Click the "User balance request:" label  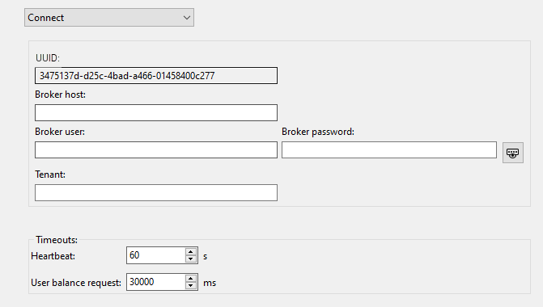click(x=76, y=283)
